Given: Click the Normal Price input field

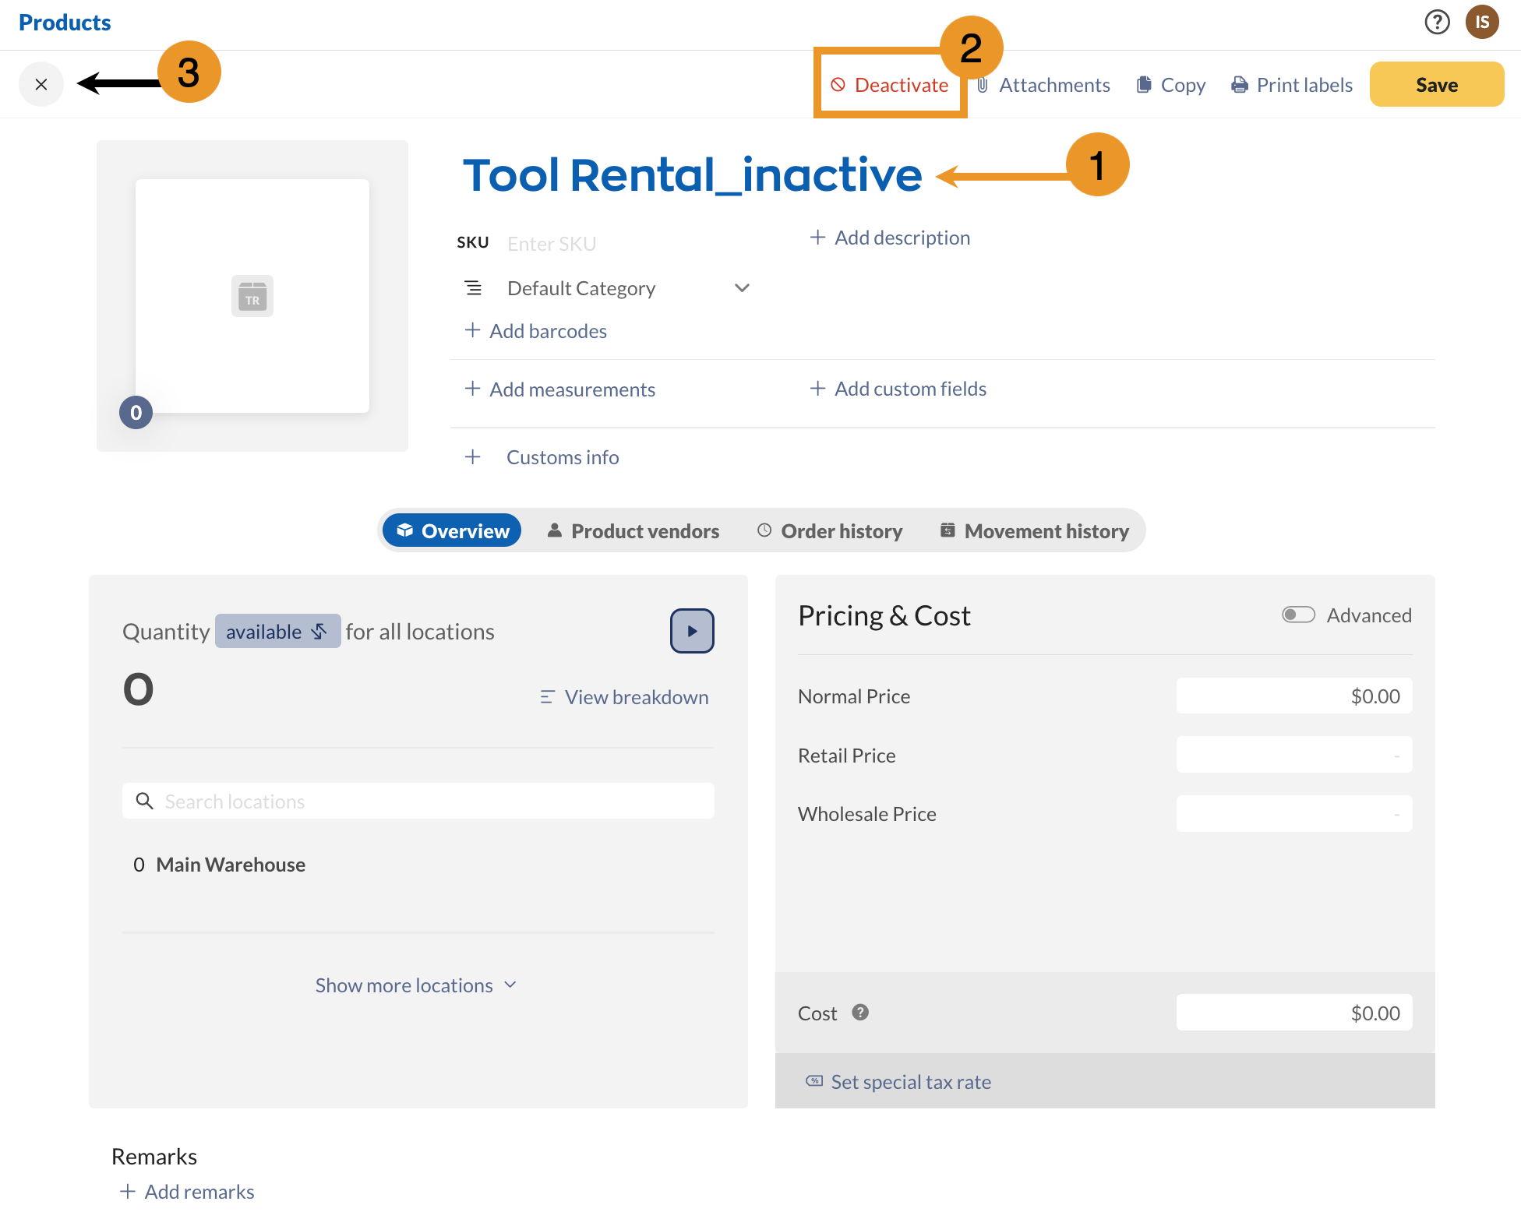Looking at the screenshot, I should tap(1293, 696).
